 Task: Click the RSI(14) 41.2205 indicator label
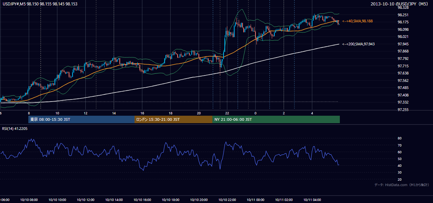[x=15, y=129]
